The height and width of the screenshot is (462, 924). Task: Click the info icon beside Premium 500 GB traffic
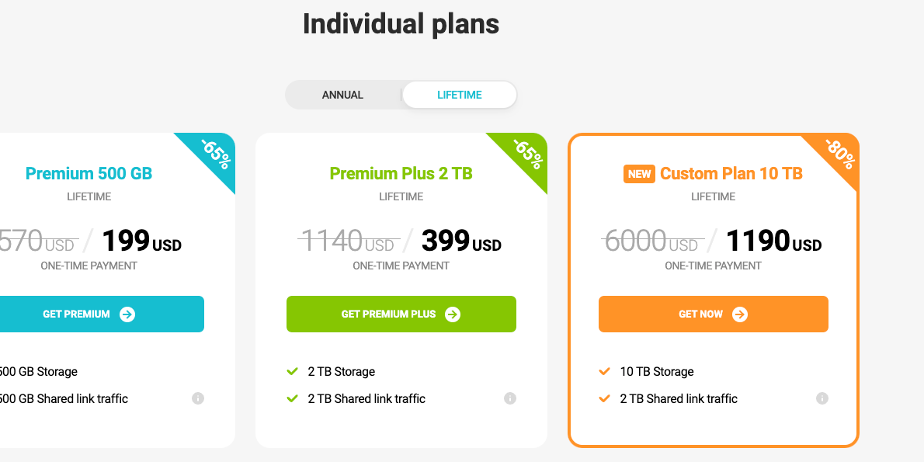198,398
